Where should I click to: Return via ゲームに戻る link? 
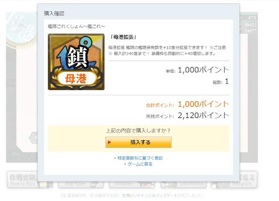coord(140,164)
